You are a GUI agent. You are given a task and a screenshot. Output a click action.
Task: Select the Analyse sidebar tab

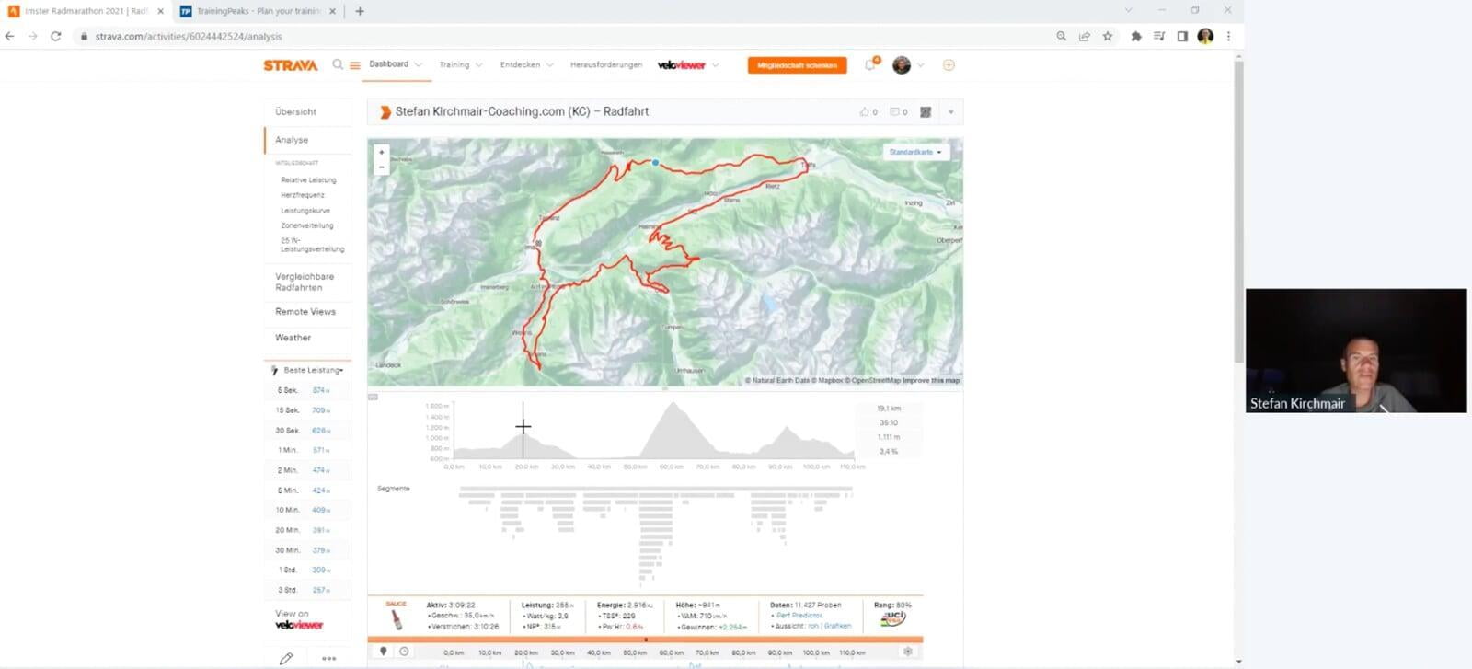point(292,140)
